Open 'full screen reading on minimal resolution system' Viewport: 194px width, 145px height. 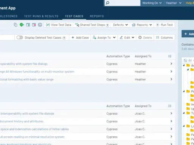pyautogui.click(x=32, y=137)
